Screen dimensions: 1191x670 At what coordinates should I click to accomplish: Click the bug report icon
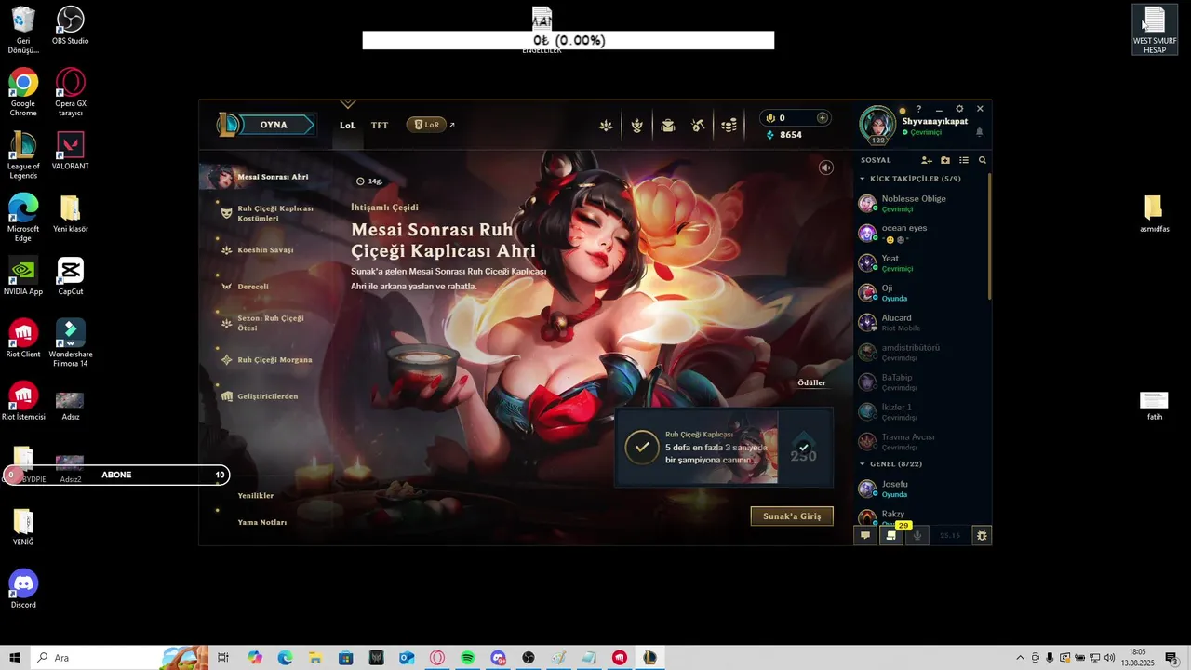(x=981, y=535)
